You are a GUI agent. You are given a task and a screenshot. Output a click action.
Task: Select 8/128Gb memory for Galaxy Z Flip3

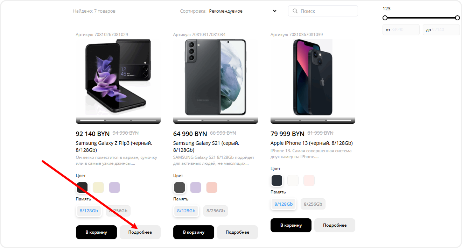point(89,211)
